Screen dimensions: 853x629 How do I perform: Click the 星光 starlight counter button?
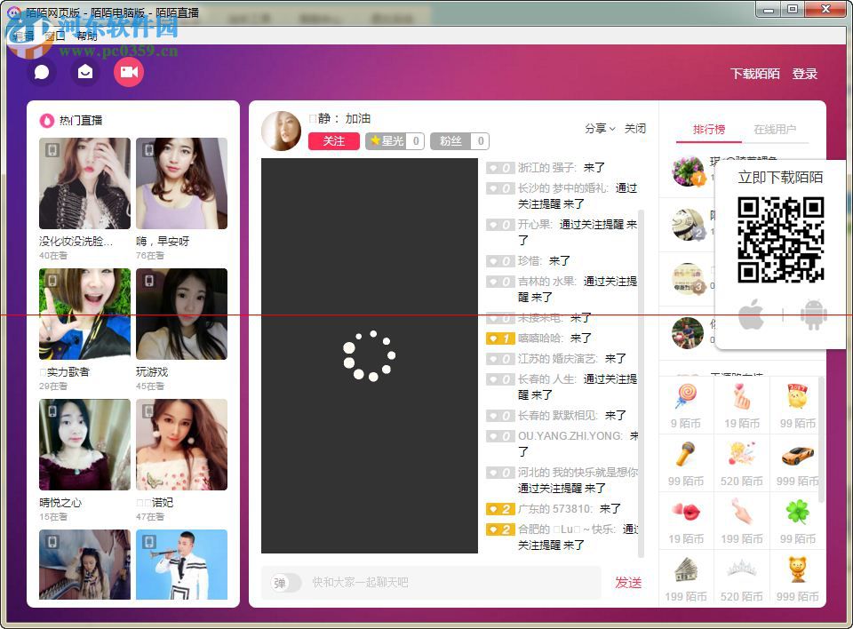395,141
